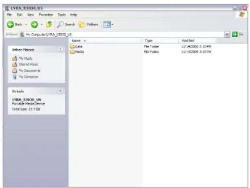Image resolution: width=250 pixels, height=188 pixels.
Task: Open the File menu
Action: click(9, 15)
